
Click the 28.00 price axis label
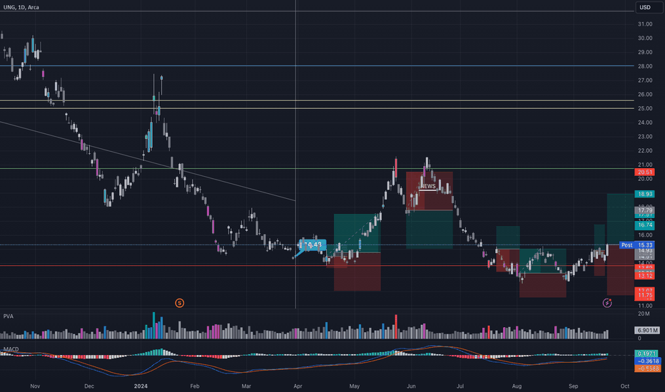tap(645, 66)
